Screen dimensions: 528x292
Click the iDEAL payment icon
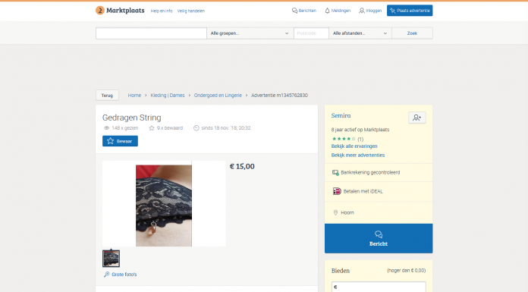337,191
